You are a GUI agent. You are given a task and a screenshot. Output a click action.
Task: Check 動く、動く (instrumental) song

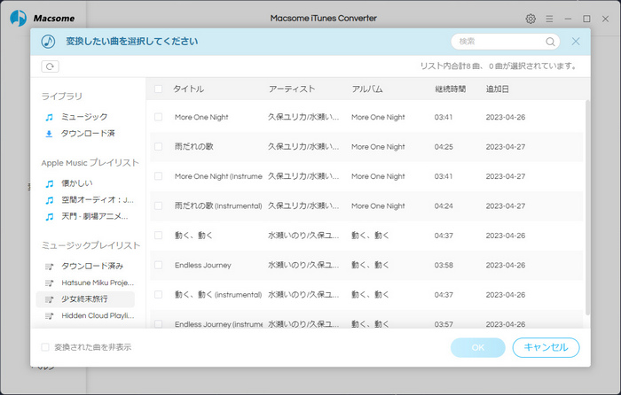click(158, 295)
